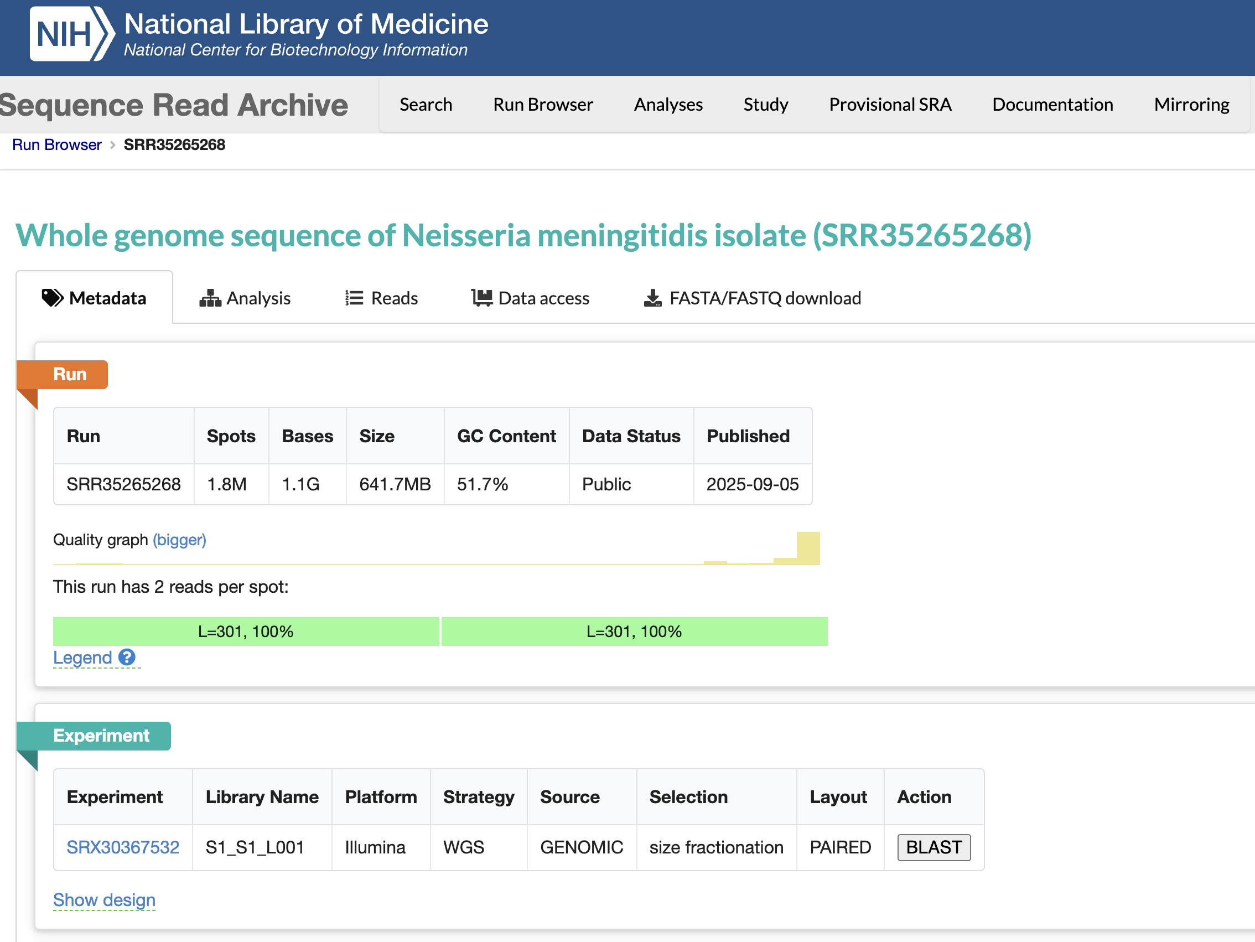The image size is (1255, 942).
Task: Click the FASTA/FASTQ download arrow icon
Action: pyautogui.click(x=652, y=298)
